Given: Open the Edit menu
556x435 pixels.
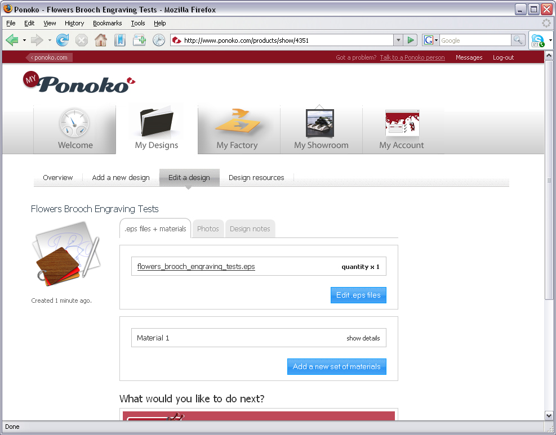Looking at the screenshot, I should click(x=29, y=23).
